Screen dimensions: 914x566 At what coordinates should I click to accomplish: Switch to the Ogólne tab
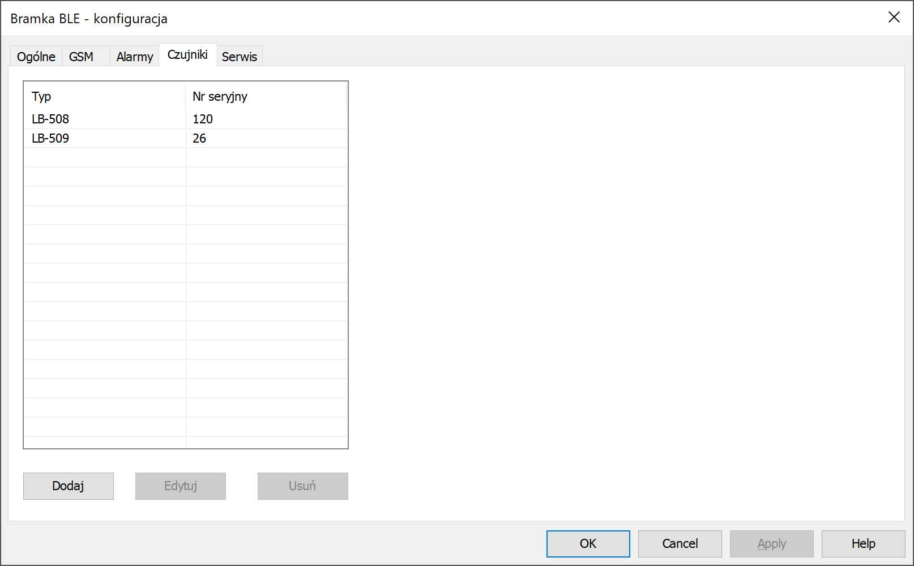pos(36,57)
